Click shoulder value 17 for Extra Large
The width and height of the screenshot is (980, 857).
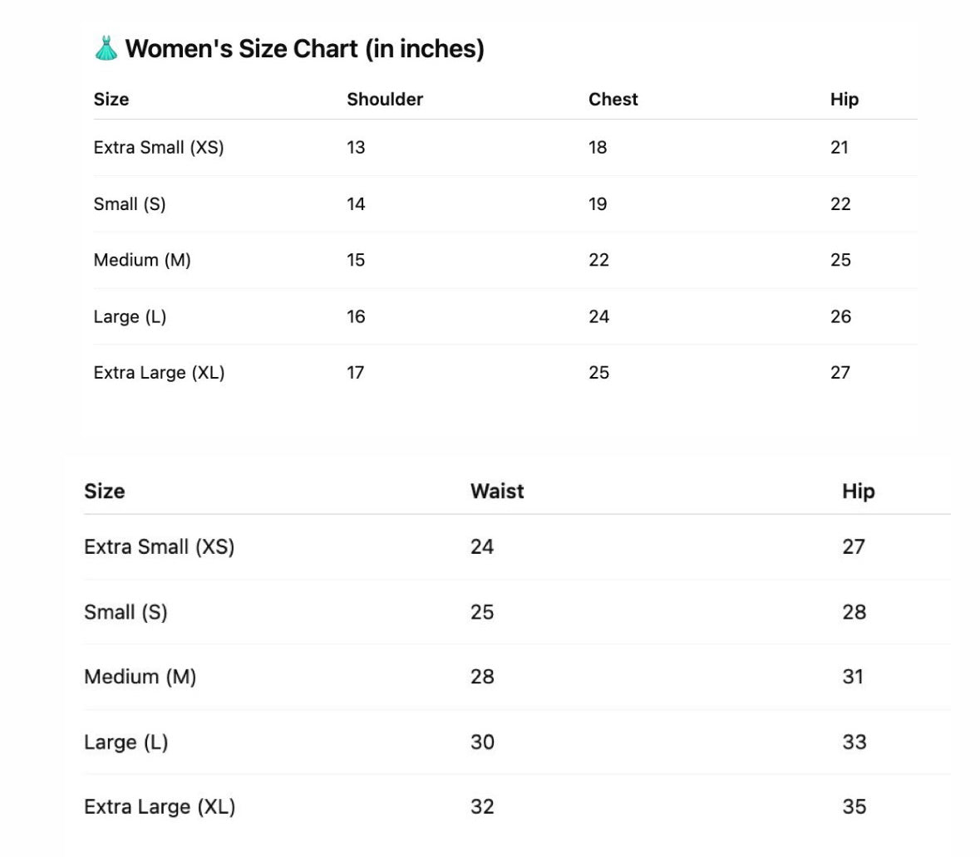(x=356, y=373)
